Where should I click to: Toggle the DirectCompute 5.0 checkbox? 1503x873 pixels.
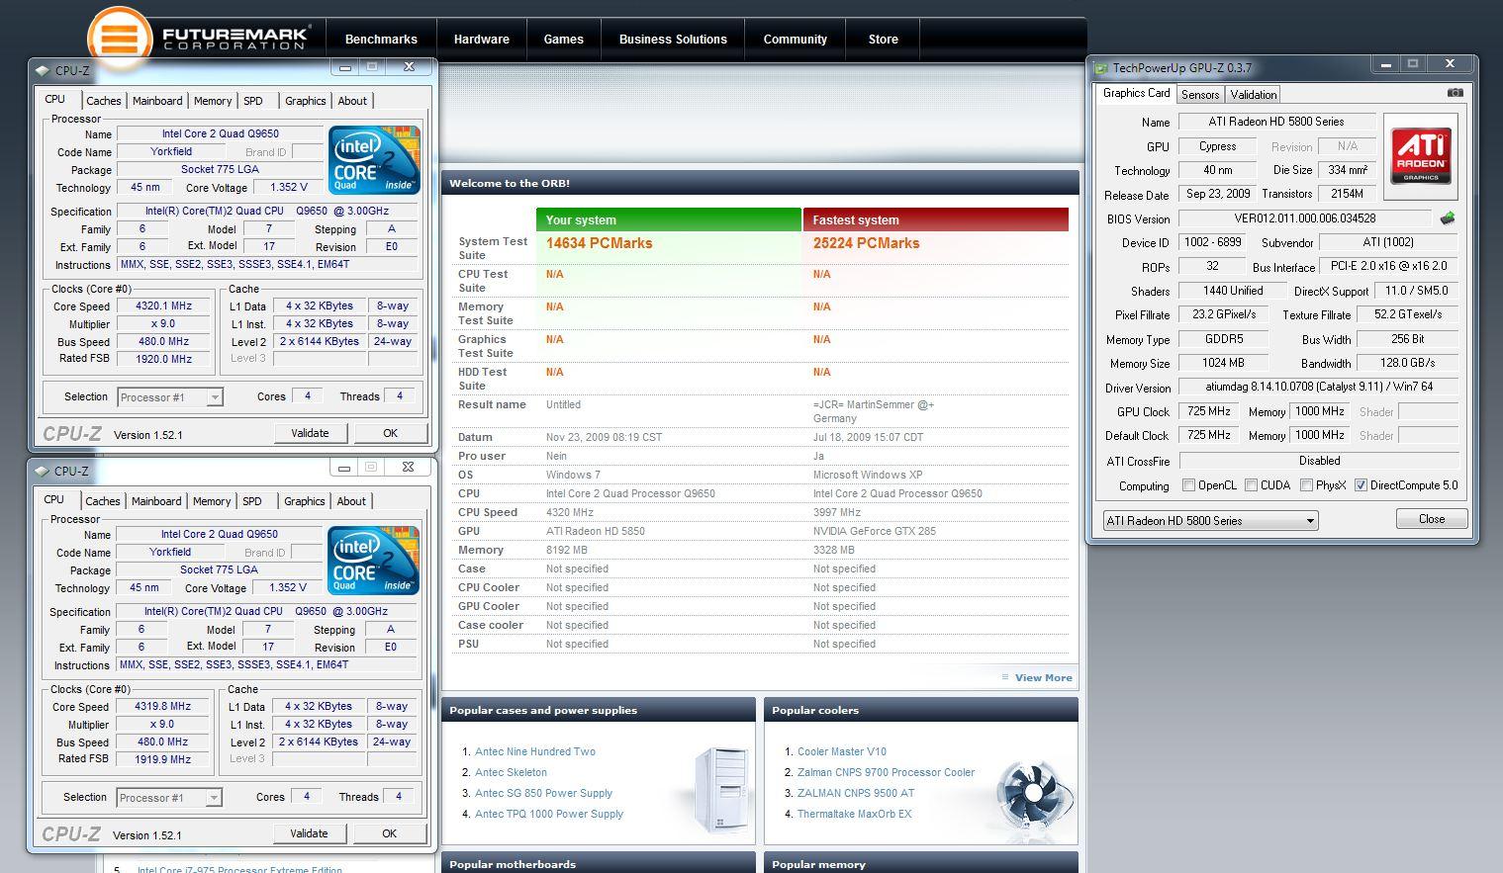(x=1361, y=485)
